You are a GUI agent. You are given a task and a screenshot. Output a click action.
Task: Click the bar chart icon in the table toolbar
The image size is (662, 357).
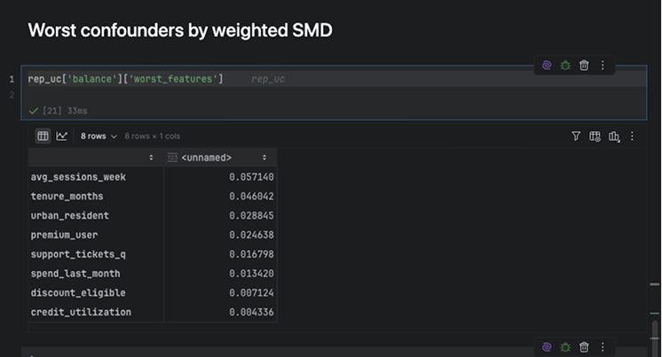tap(613, 136)
